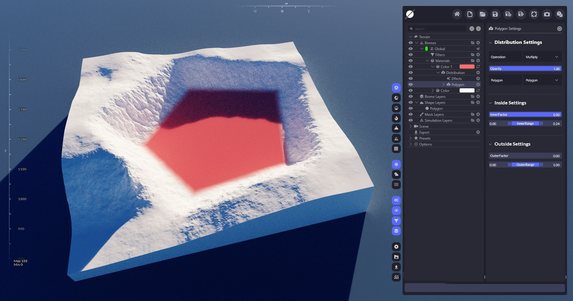
Task: Open the help chat bubble icon
Action: pyautogui.click(x=560, y=14)
